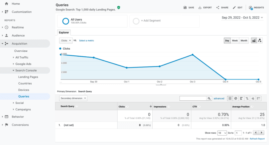
Task: Set graph interval to Month
Action: tap(244, 41)
